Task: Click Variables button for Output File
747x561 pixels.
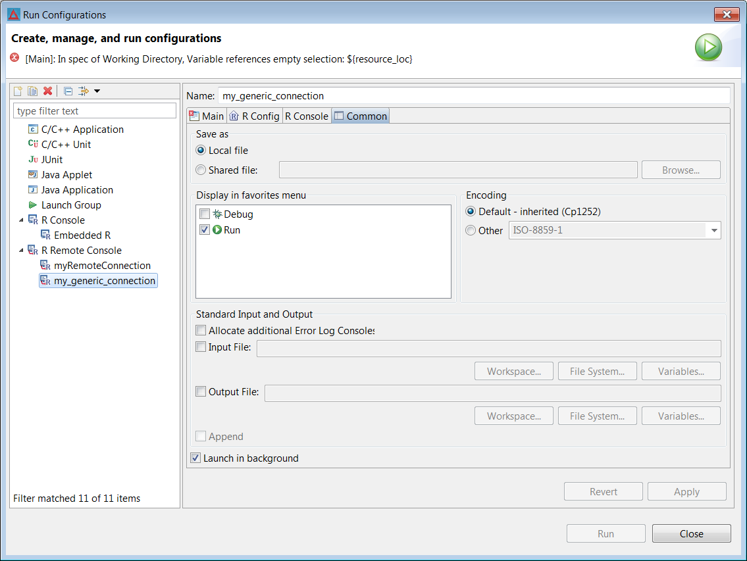Action: click(681, 416)
